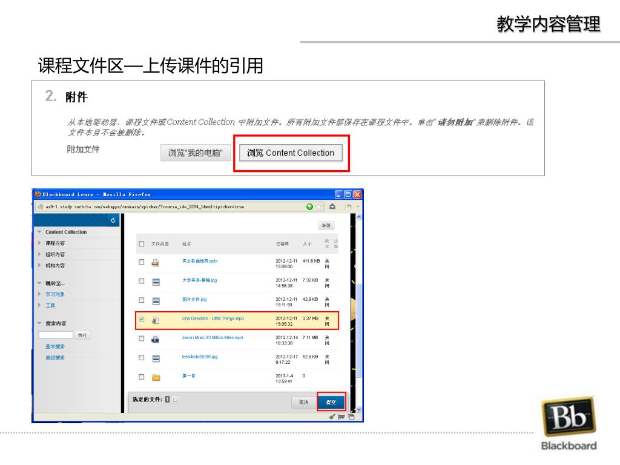Click the scroll-down arrow of page scrollbar
This screenshot has width=620, height=465.
358,409
